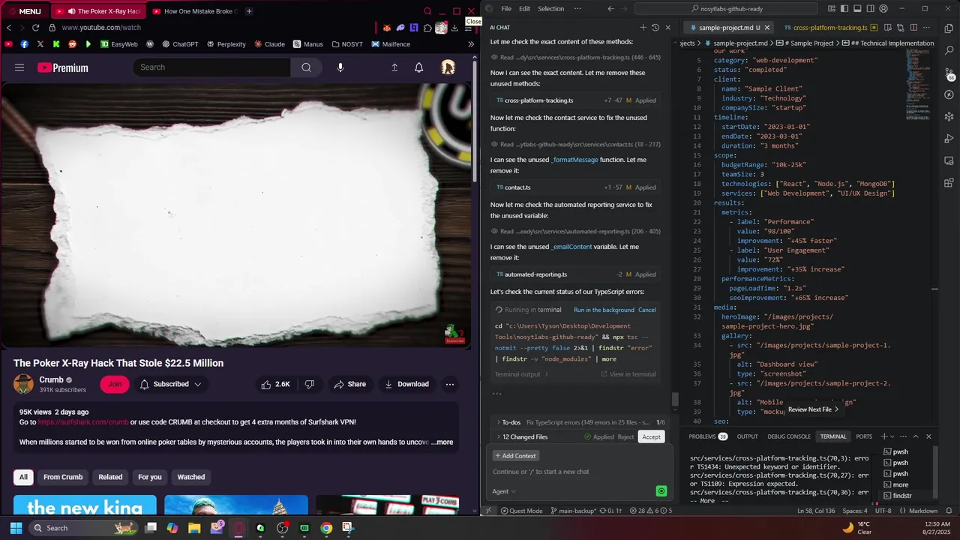Image resolution: width=960 pixels, height=540 pixels.
Task: Open the Selection menu
Action: click(550, 9)
